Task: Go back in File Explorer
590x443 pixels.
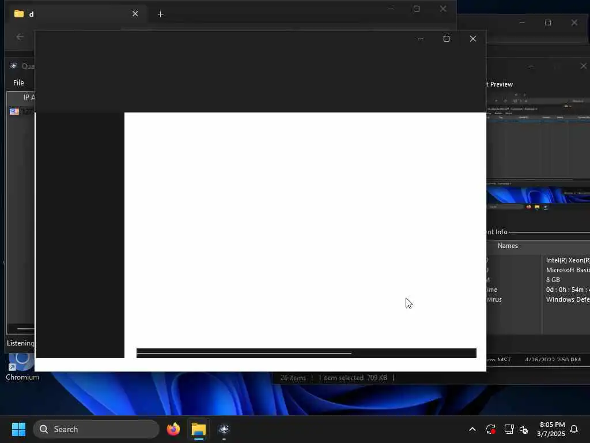Action: point(20,36)
